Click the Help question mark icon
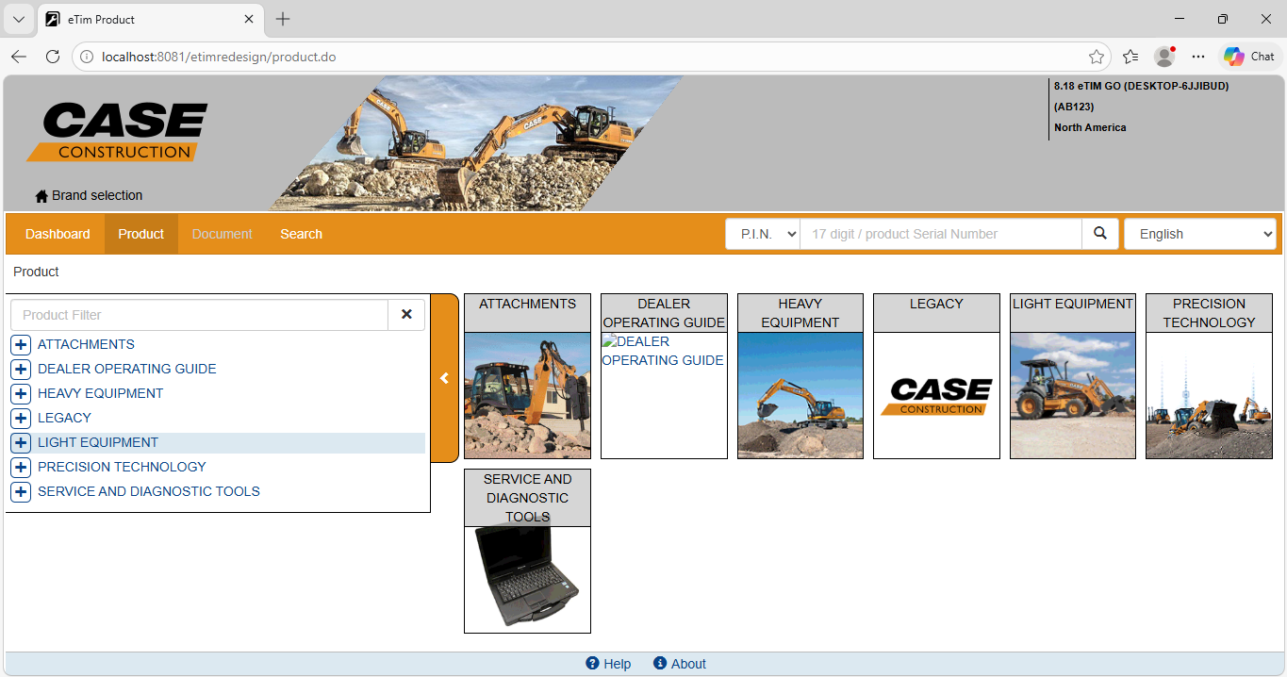 click(x=592, y=664)
